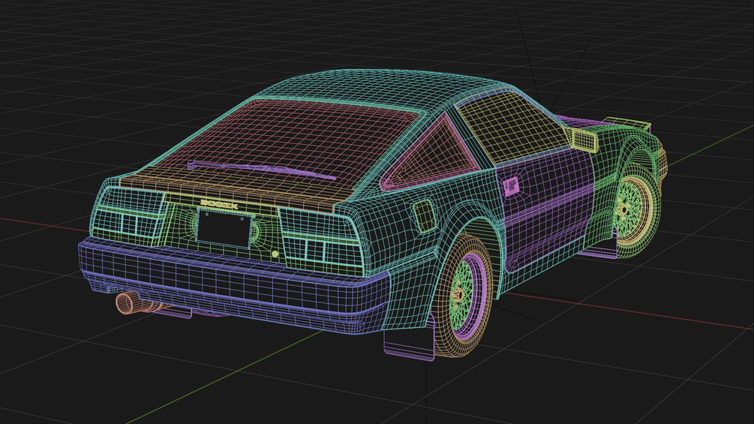Click the blank rear license plate
Screen dimensions: 754x424
(x=224, y=228)
